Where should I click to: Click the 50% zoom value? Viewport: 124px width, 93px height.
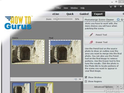click(77, 19)
